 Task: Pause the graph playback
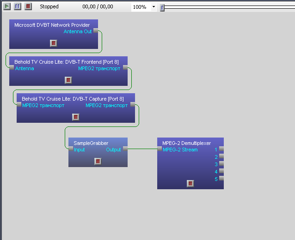coord(18,6)
